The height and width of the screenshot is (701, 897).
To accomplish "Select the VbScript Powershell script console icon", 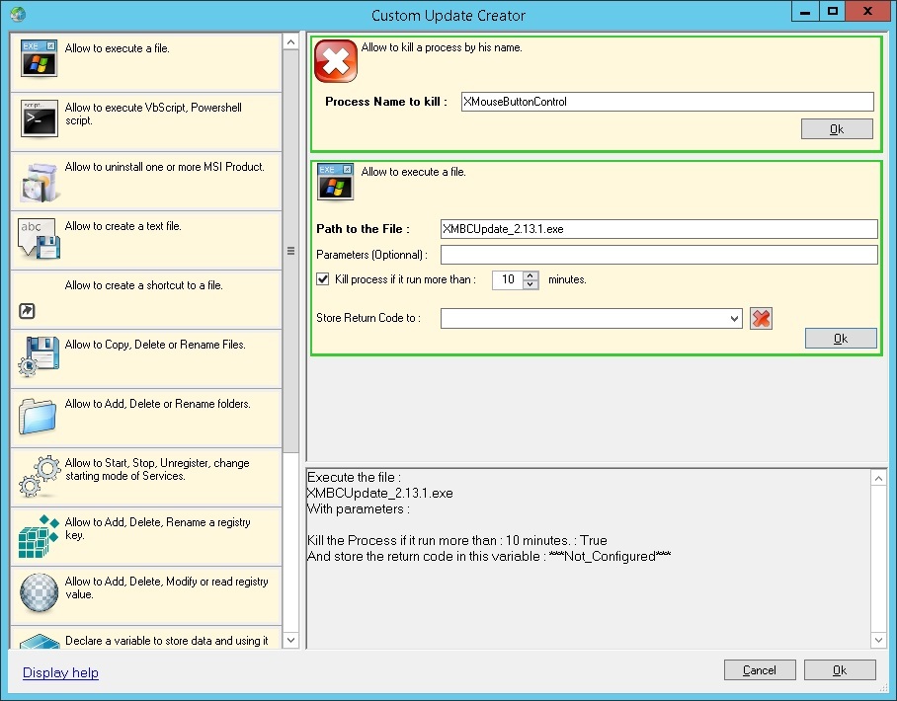I will 39,118.
